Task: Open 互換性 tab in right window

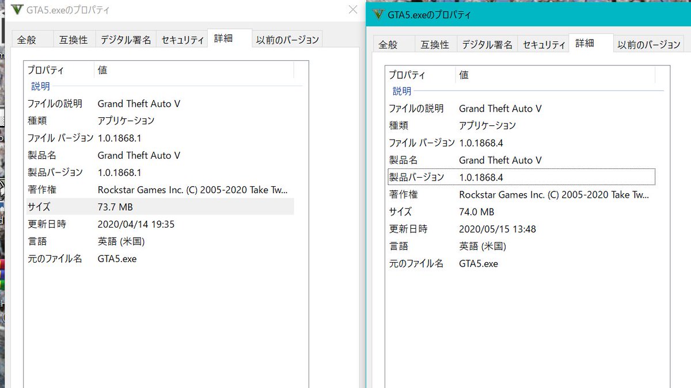Action: [x=435, y=44]
